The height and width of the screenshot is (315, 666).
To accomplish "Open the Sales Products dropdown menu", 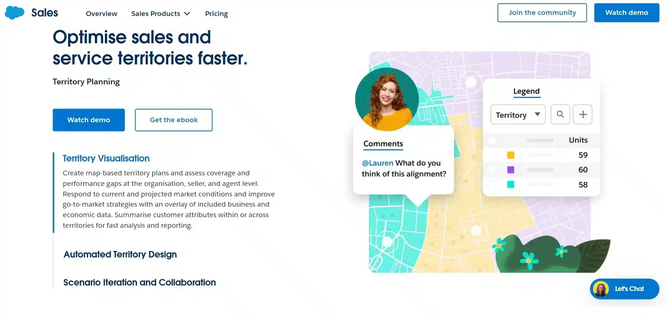I will click(x=160, y=14).
